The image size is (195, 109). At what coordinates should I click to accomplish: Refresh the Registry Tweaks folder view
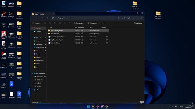[48, 18]
